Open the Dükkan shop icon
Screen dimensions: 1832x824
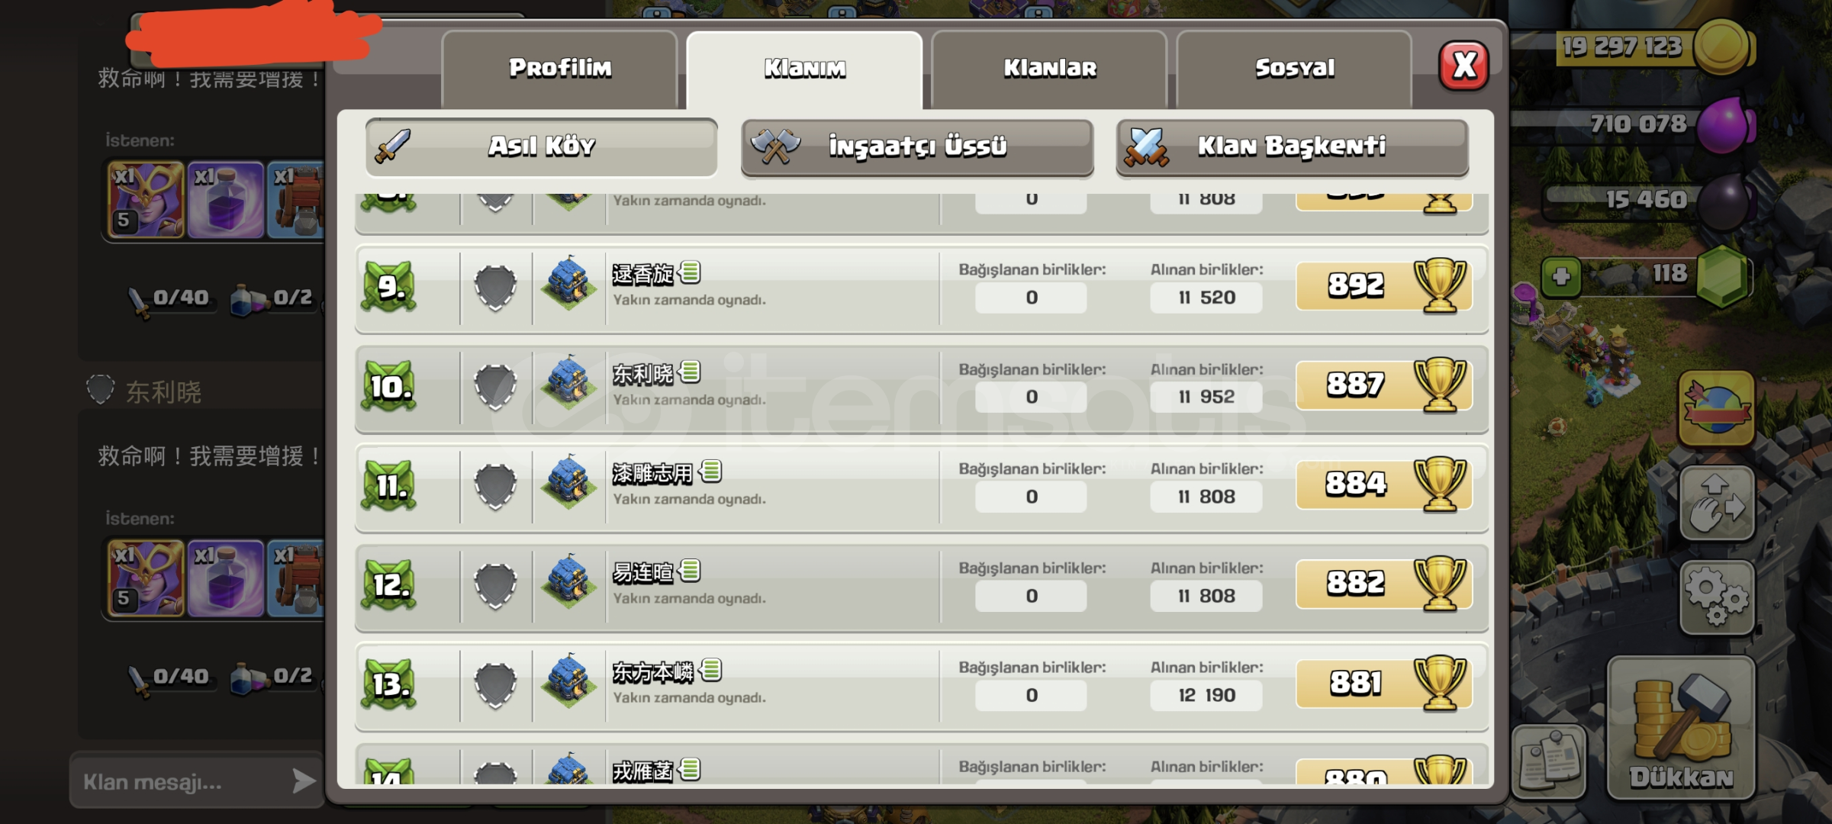[x=1682, y=727]
